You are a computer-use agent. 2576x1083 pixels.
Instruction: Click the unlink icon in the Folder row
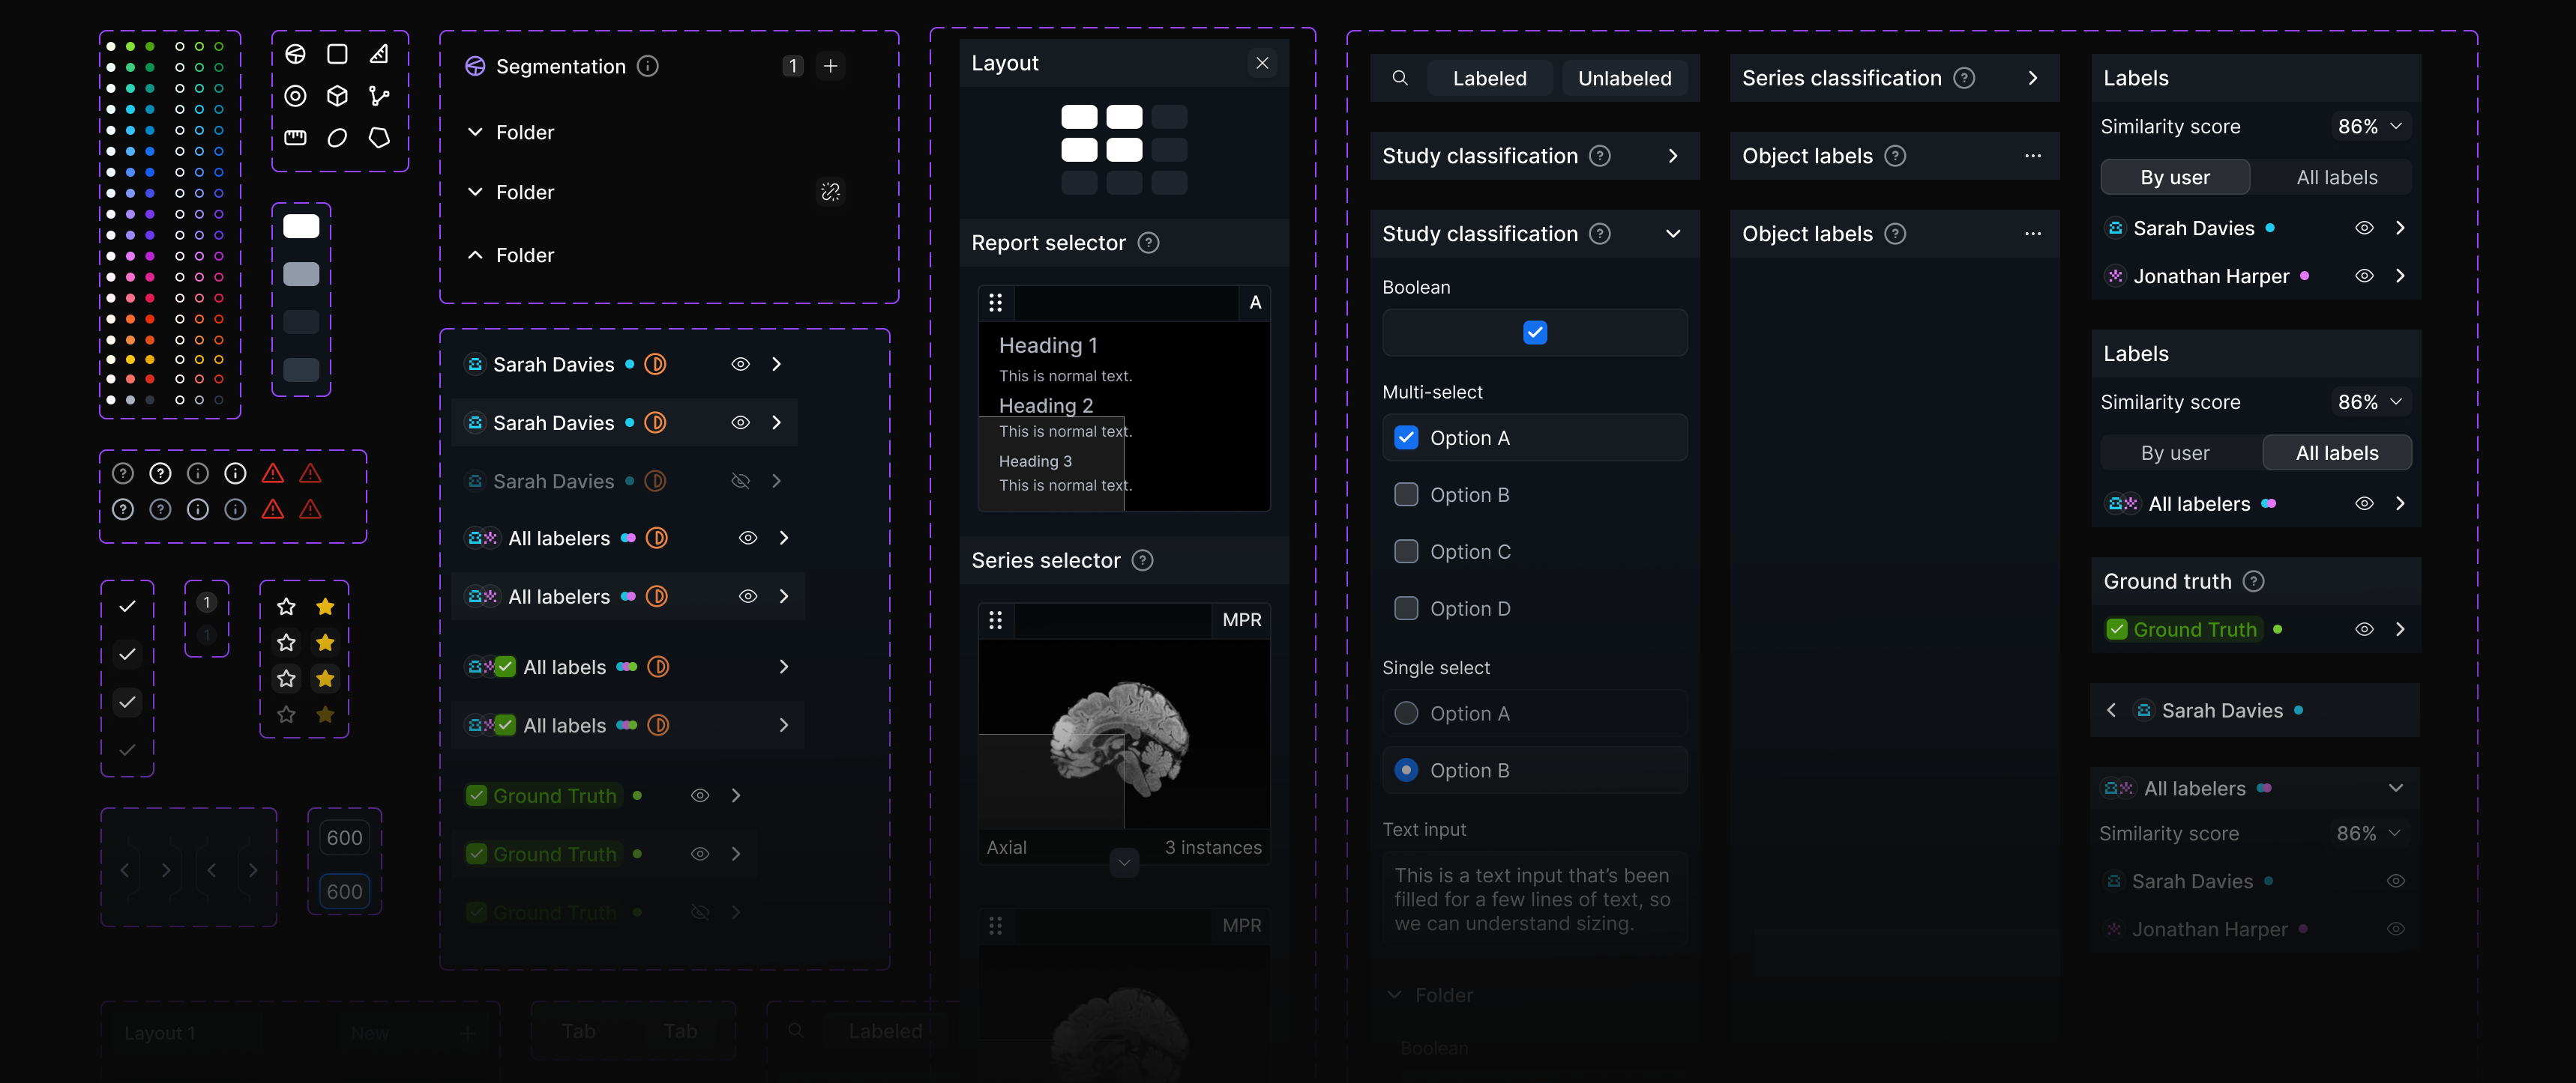coord(830,192)
